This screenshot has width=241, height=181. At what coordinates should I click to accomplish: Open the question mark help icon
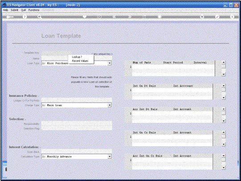click(x=25, y=17)
